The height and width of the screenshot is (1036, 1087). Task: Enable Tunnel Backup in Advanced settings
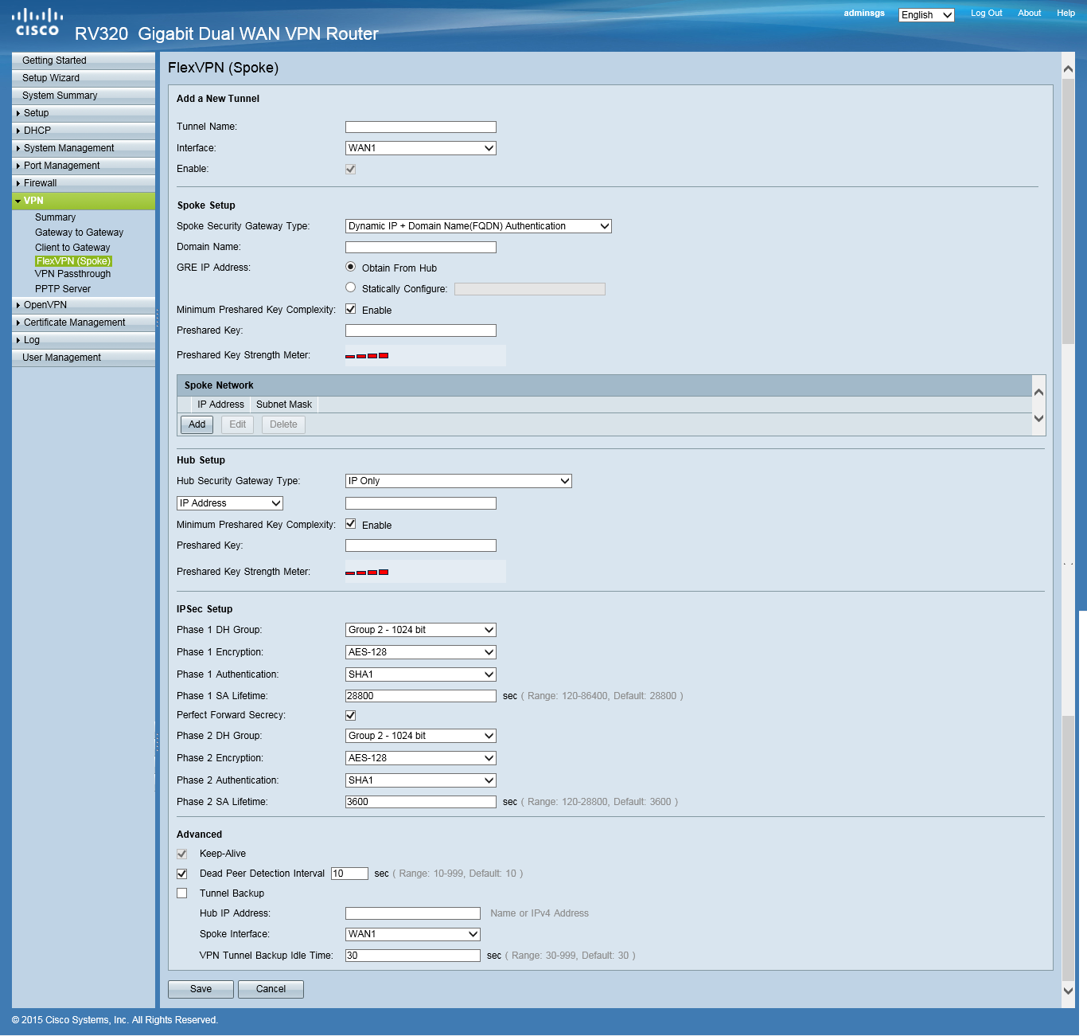click(x=181, y=893)
